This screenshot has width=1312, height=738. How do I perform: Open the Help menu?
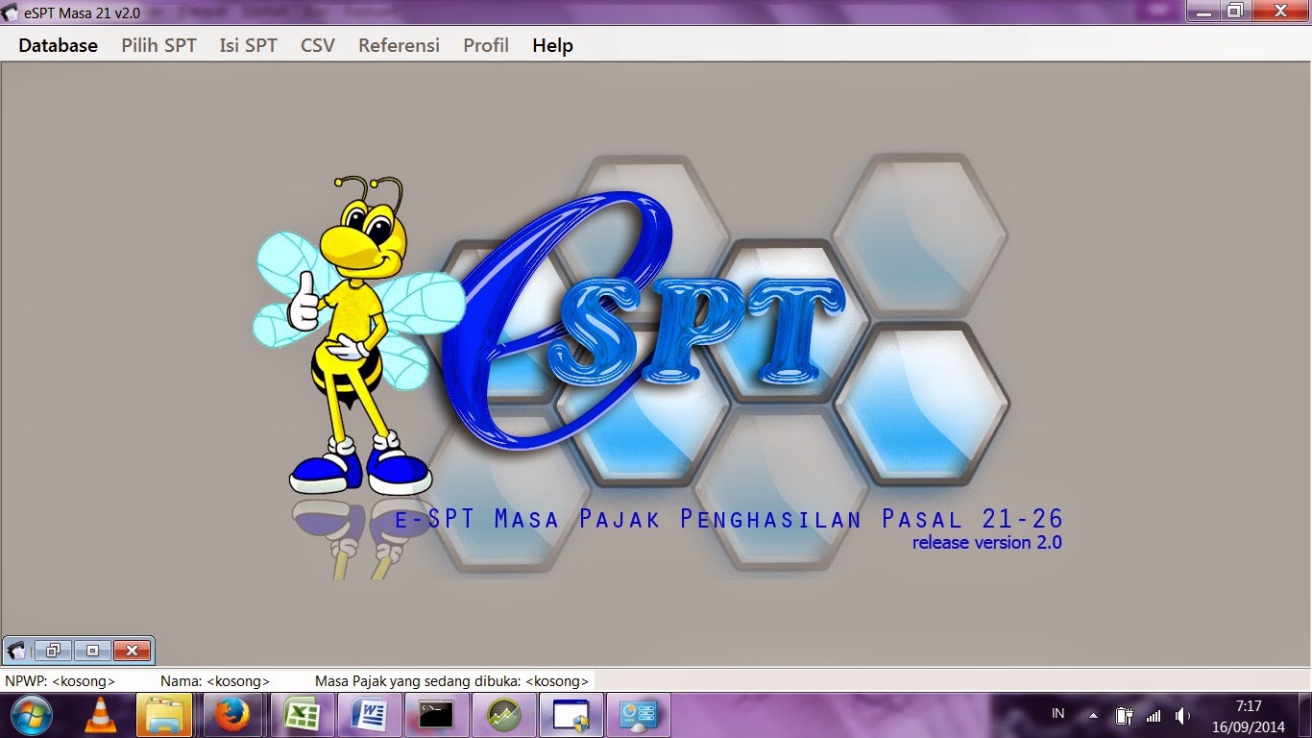point(552,45)
